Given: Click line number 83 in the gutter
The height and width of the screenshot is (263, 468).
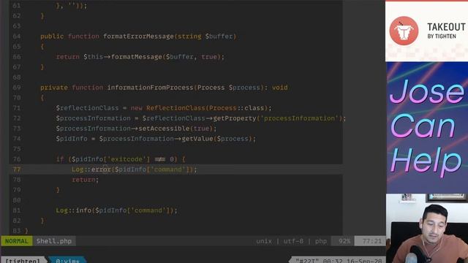Looking at the screenshot, I should click(17, 231).
